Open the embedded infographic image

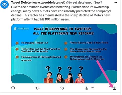point(64,54)
